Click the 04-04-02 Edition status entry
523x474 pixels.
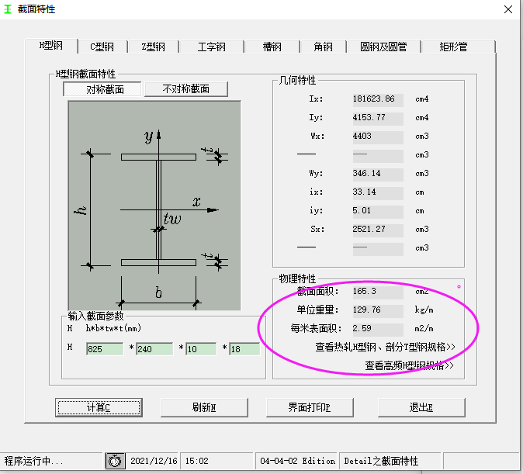297,461
